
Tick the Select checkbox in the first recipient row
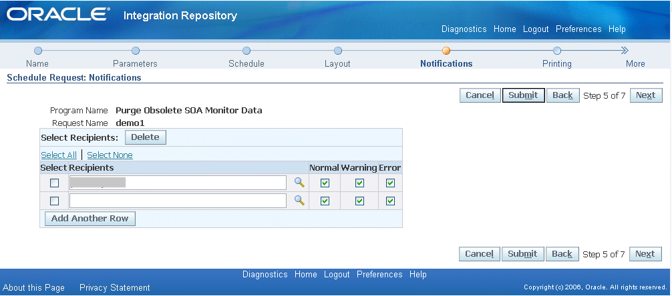(54, 183)
